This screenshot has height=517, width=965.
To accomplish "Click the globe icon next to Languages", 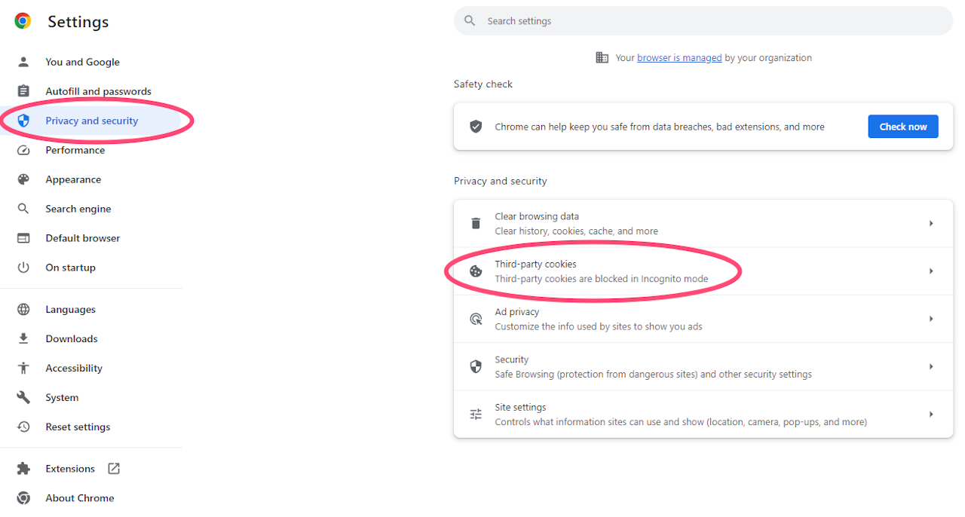I will tap(23, 309).
